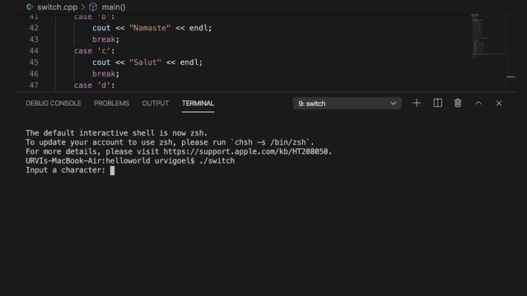Maximize panel with the up chevron

tap(478, 103)
